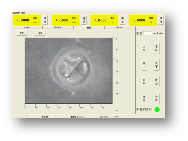Click the 下降 button
188x141 pixels.
156,48
